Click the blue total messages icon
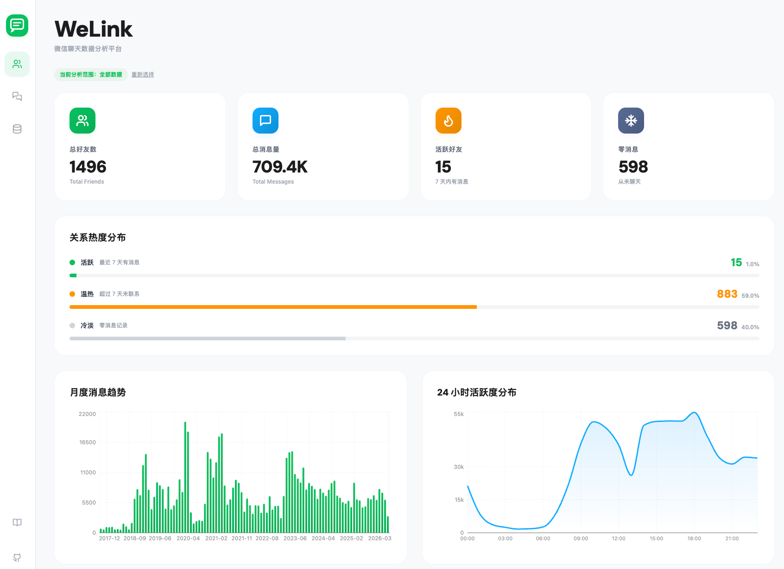 [266, 121]
